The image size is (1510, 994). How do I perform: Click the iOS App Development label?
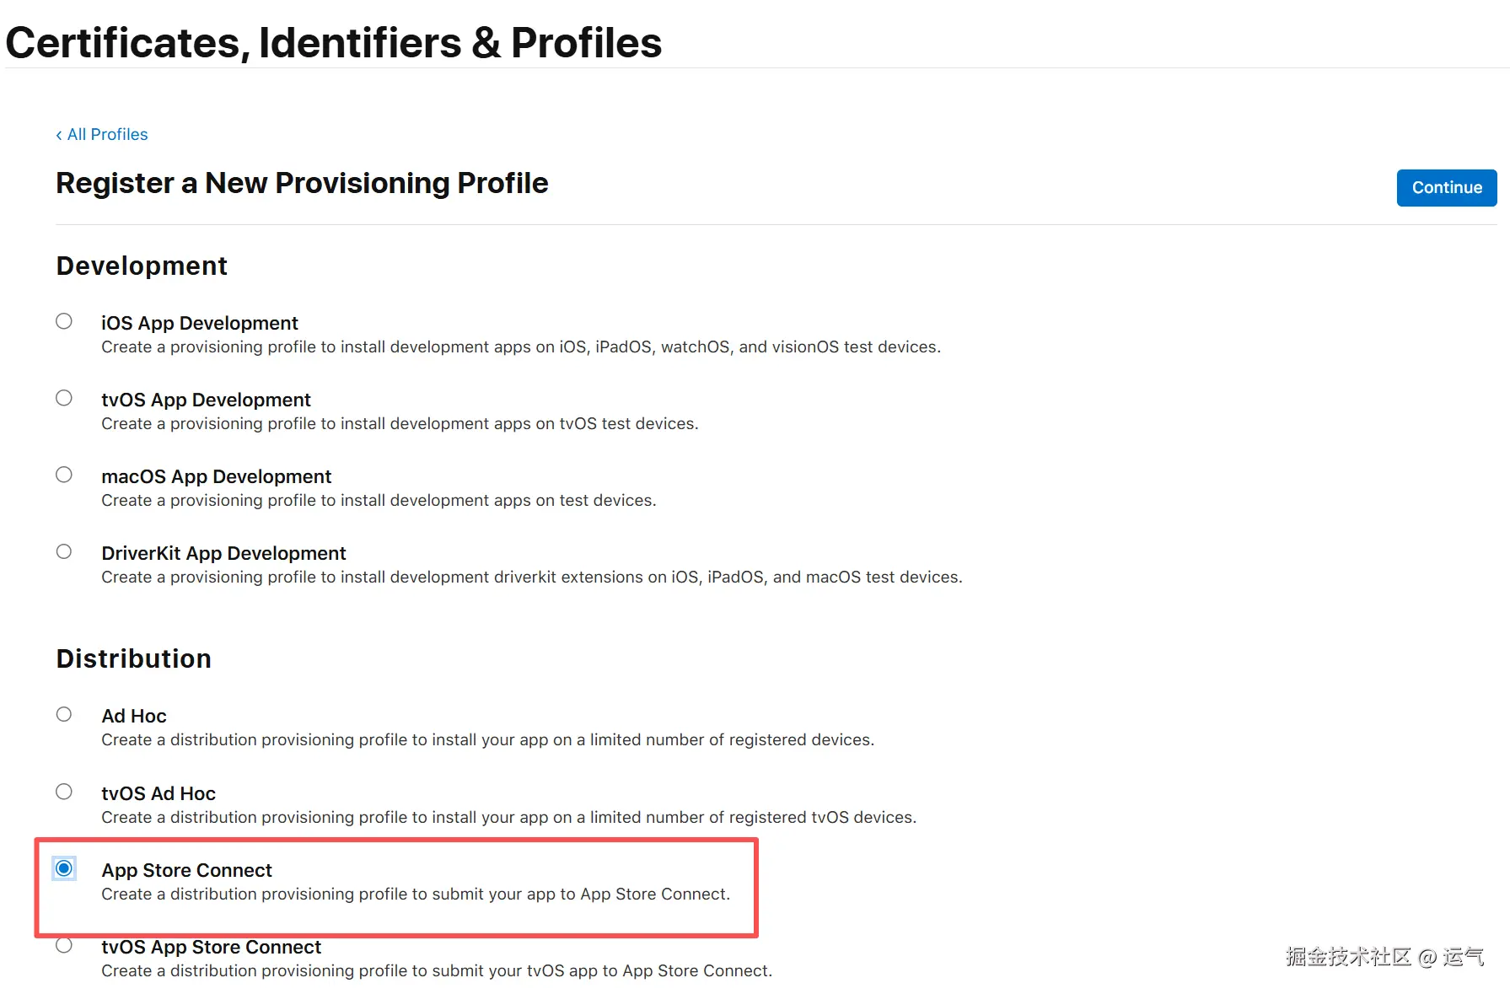tap(199, 324)
